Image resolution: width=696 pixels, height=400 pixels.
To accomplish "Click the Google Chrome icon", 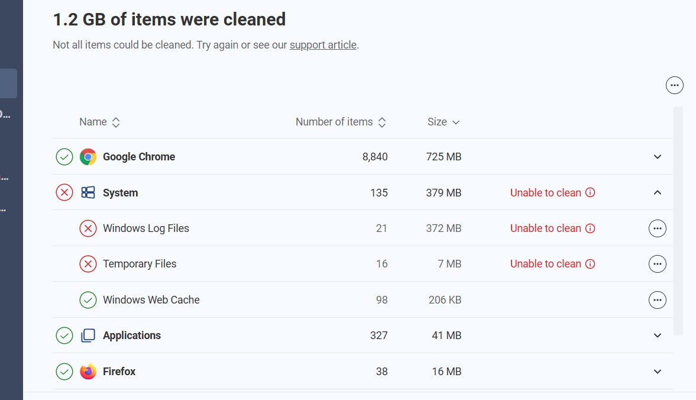I will pos(88,157).
